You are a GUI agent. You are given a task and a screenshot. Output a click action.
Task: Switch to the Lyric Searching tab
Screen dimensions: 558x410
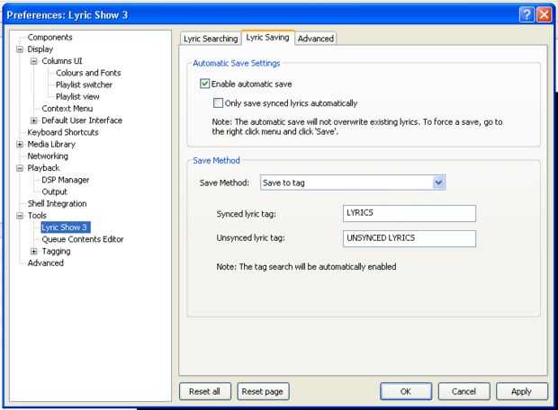(211, 39)
